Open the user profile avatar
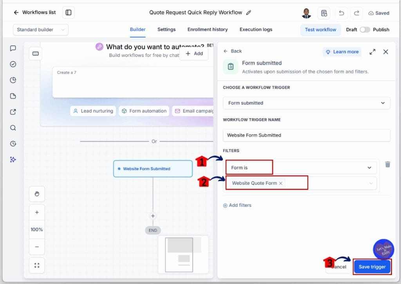 (x=306, y=13)
